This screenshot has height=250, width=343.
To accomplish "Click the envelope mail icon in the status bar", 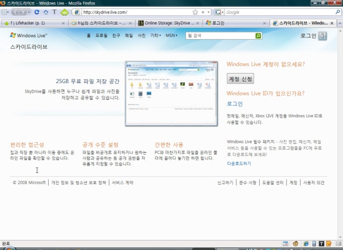I will click(x=339, y=243).
